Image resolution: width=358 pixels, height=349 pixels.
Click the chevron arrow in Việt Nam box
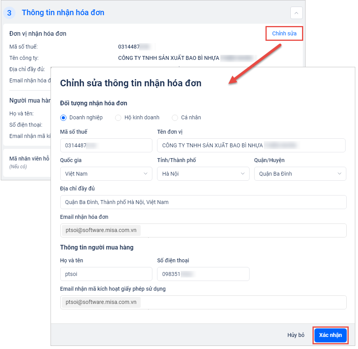(146, 174)
